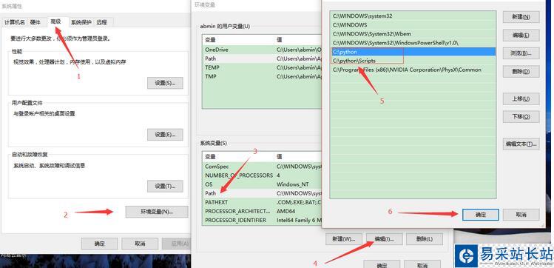This screenshot has height=268, width=554.
Task: Cancel the path editor dialog
Action: click(x=521, y=215)
